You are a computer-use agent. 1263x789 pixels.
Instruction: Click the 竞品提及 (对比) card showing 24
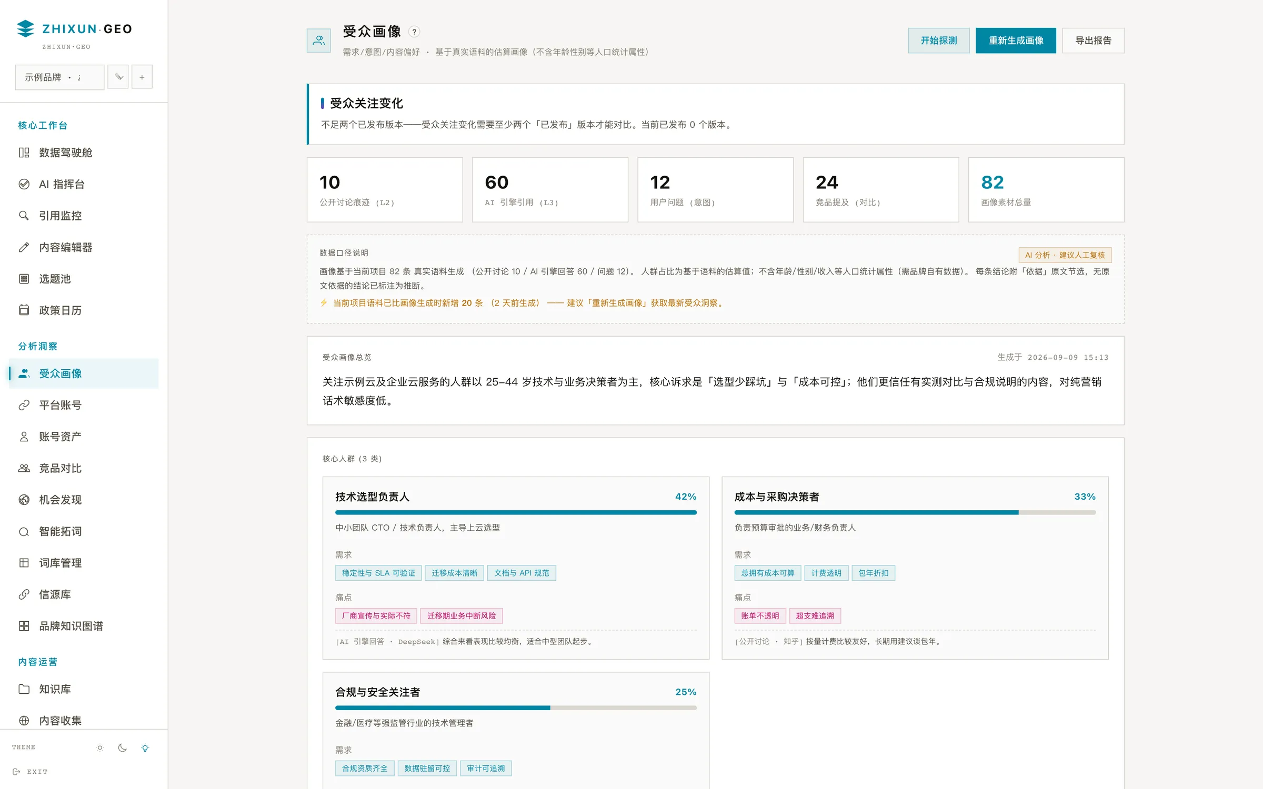(x=881, y=189)
